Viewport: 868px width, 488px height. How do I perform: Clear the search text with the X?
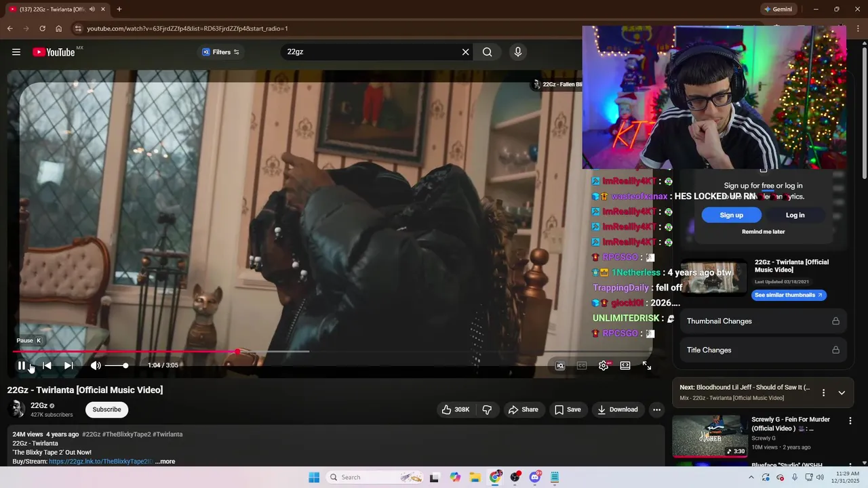(x=465, y=52)
